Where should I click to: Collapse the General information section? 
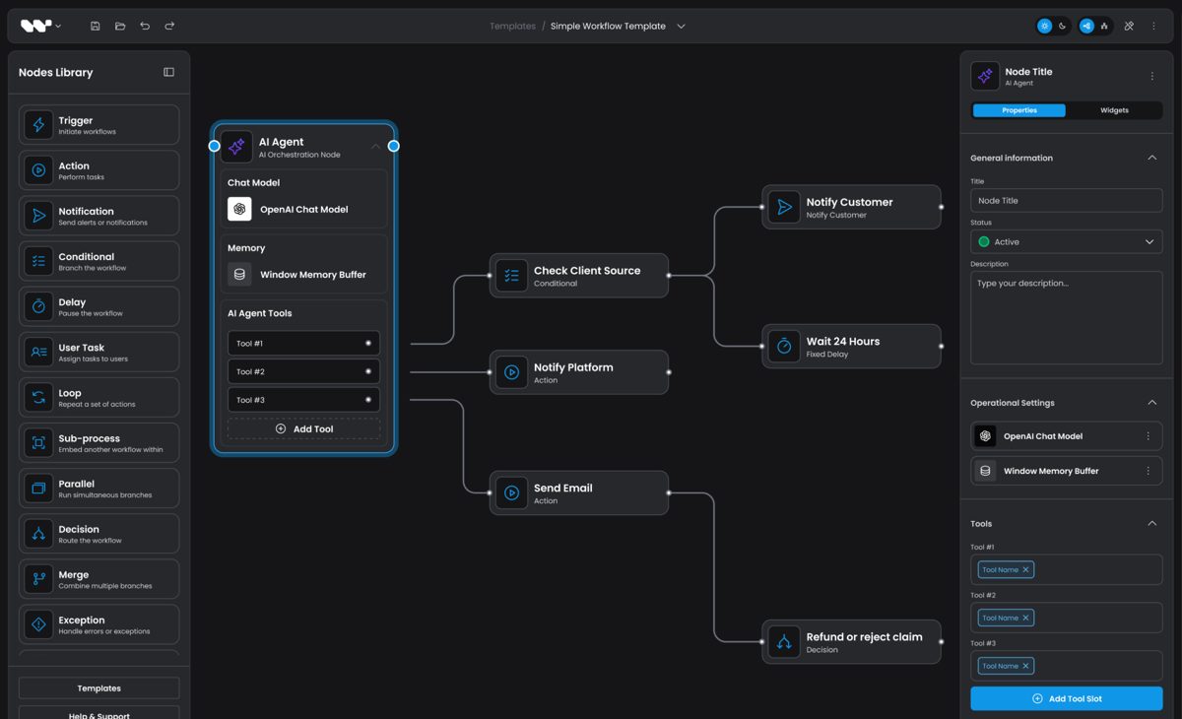(1151, 158)
